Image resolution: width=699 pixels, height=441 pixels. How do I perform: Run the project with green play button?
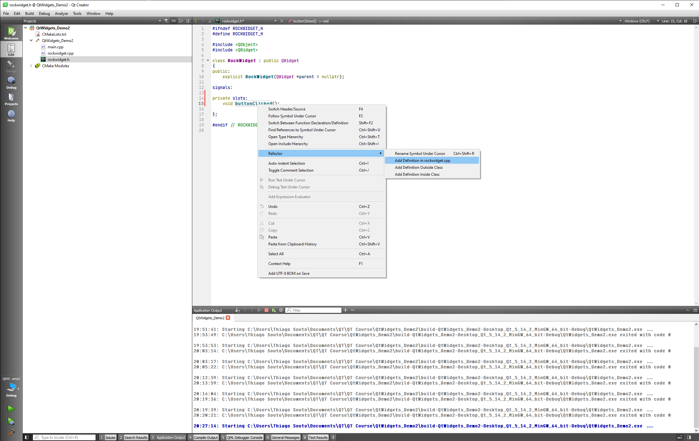coord(11,409)
